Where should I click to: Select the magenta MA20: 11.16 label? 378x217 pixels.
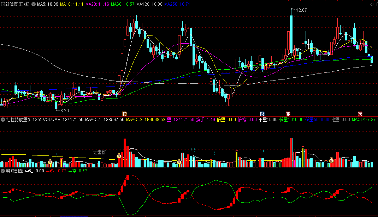pyautogui.click(x=97, y=4)
